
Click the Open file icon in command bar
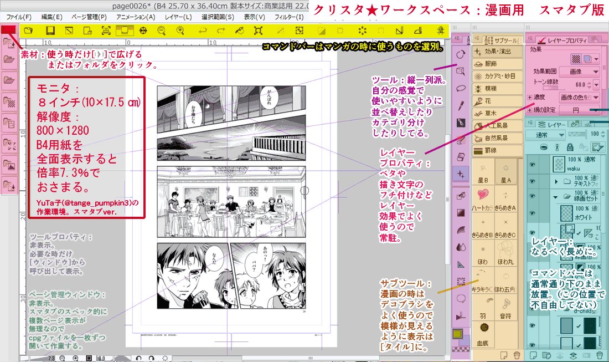coord(28,30)
